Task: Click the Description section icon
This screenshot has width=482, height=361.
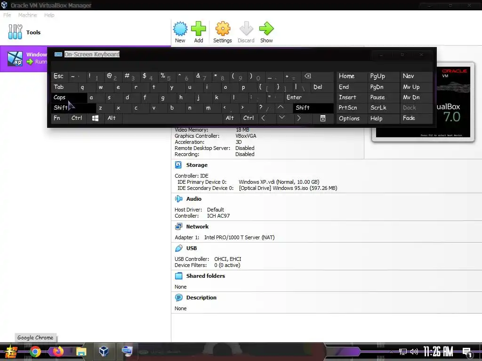Action: point(178,298)
